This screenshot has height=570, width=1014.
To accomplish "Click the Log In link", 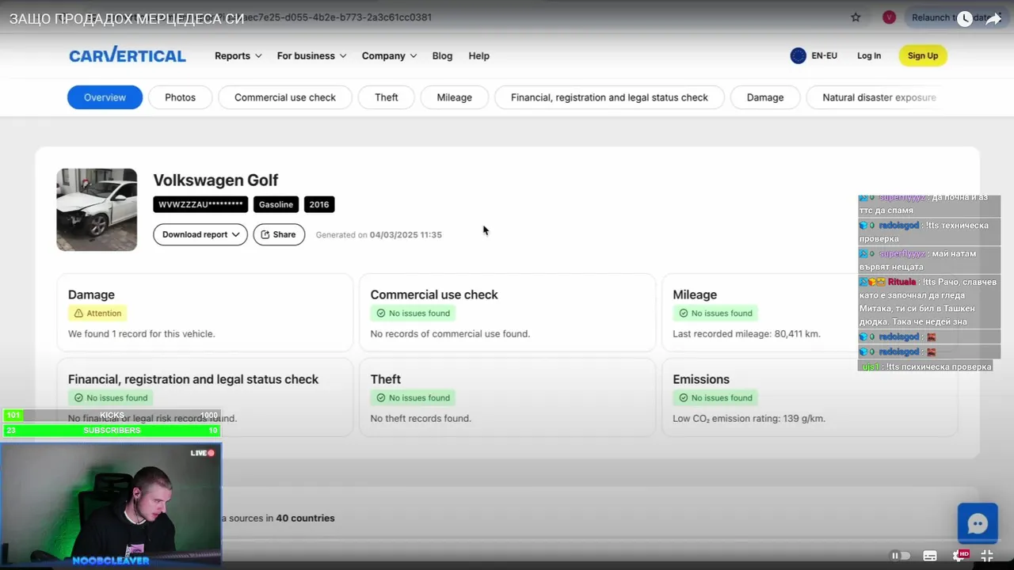I will click(x=869, y=55).
